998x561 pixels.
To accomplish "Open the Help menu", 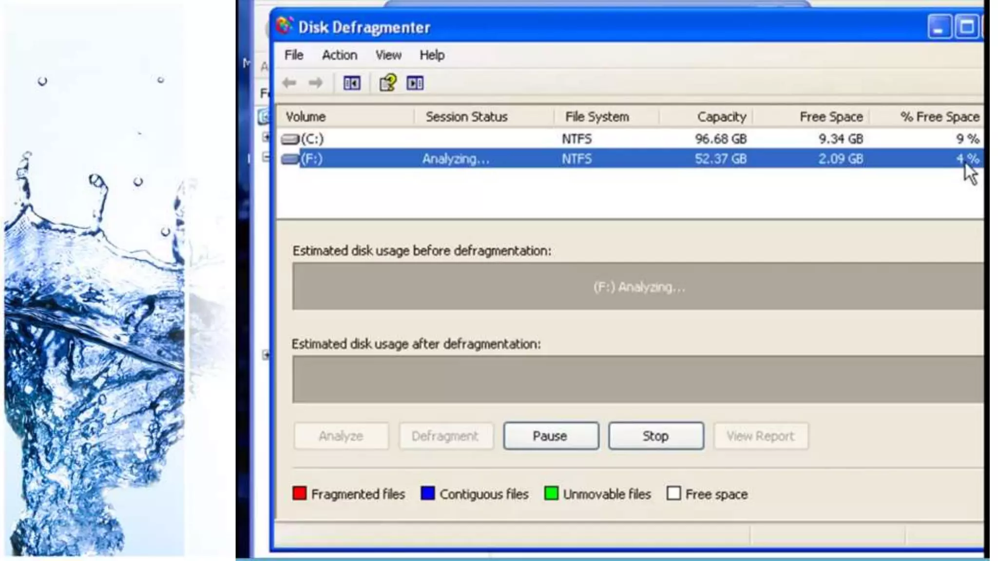I will click(432, 55).
